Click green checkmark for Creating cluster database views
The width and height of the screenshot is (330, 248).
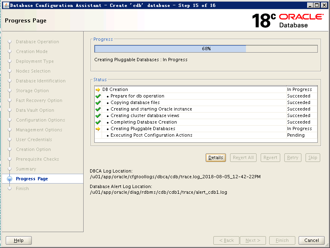pos(98,116)
